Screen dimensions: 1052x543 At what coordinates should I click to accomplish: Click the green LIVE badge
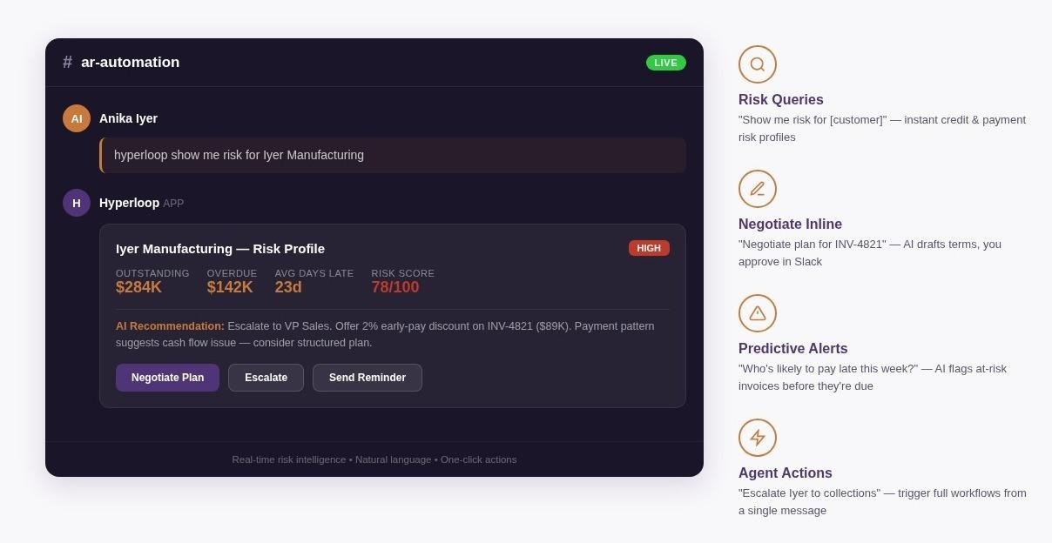pos(666,63)
